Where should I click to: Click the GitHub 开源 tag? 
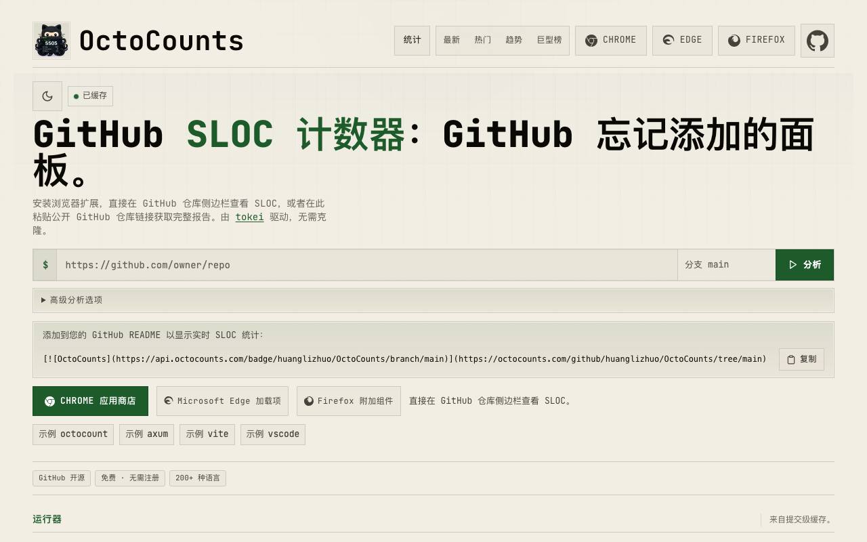click(x=62, y=478)
